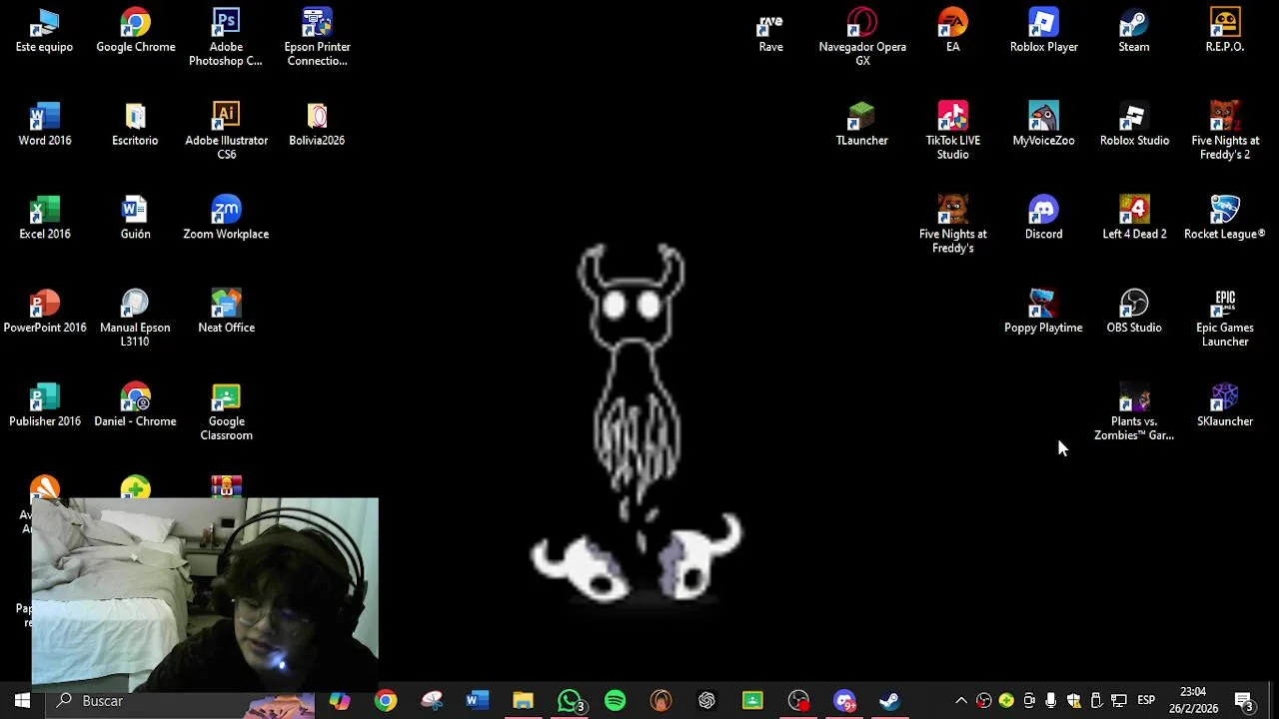Open the Daniel - Chrome profile shortcut
The image size is (1279, 719).
point(135,406)
